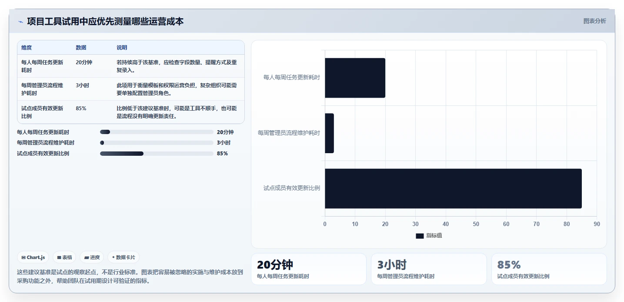Click the 维度 column header

(x=27, y=48)
